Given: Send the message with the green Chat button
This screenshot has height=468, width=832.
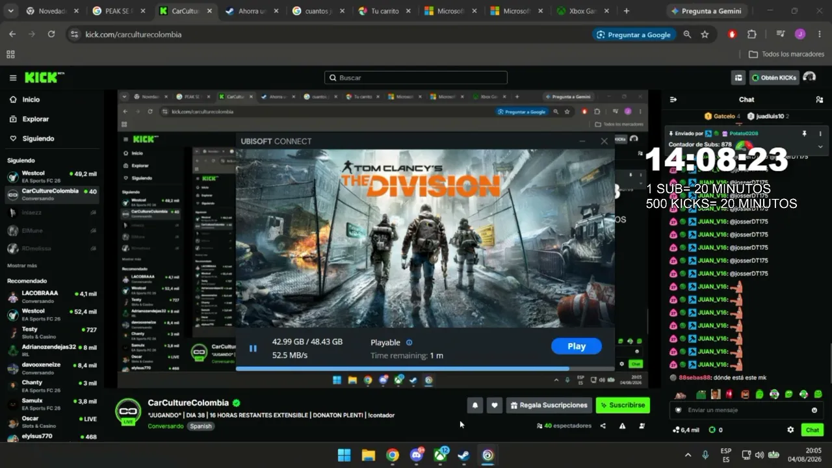Looking at the screenshot, I should pyautogui.click(x=812, y=430).
